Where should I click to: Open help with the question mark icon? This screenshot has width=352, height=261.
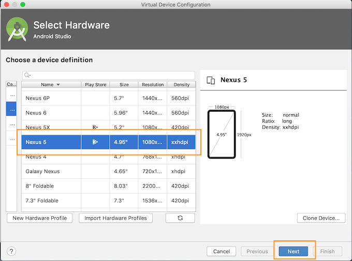11,251
